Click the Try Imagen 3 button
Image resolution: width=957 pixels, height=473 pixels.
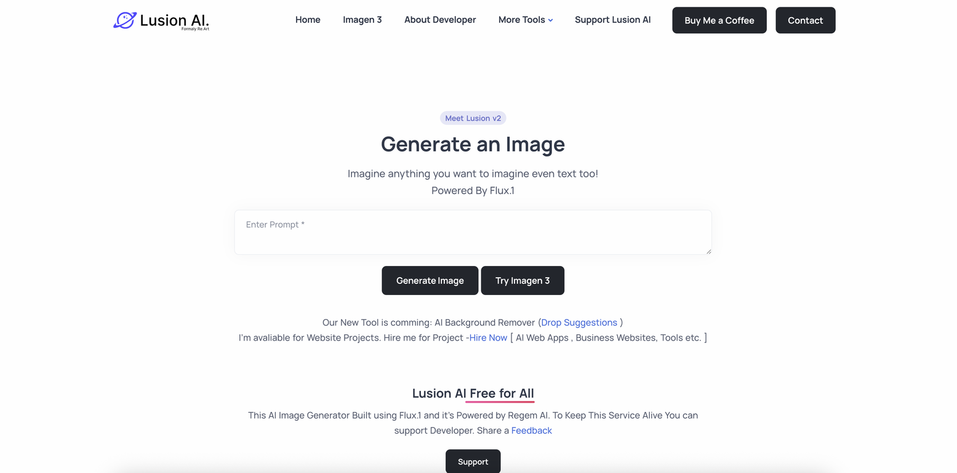(523, 280)
